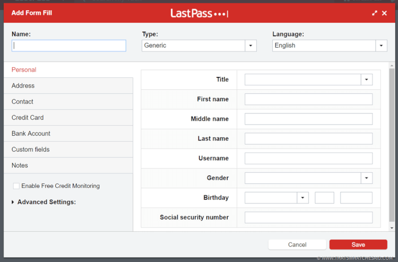Close the Add Form Fill dialog
The width and height of the screenshot is (398, 262).
pos(384,13)
